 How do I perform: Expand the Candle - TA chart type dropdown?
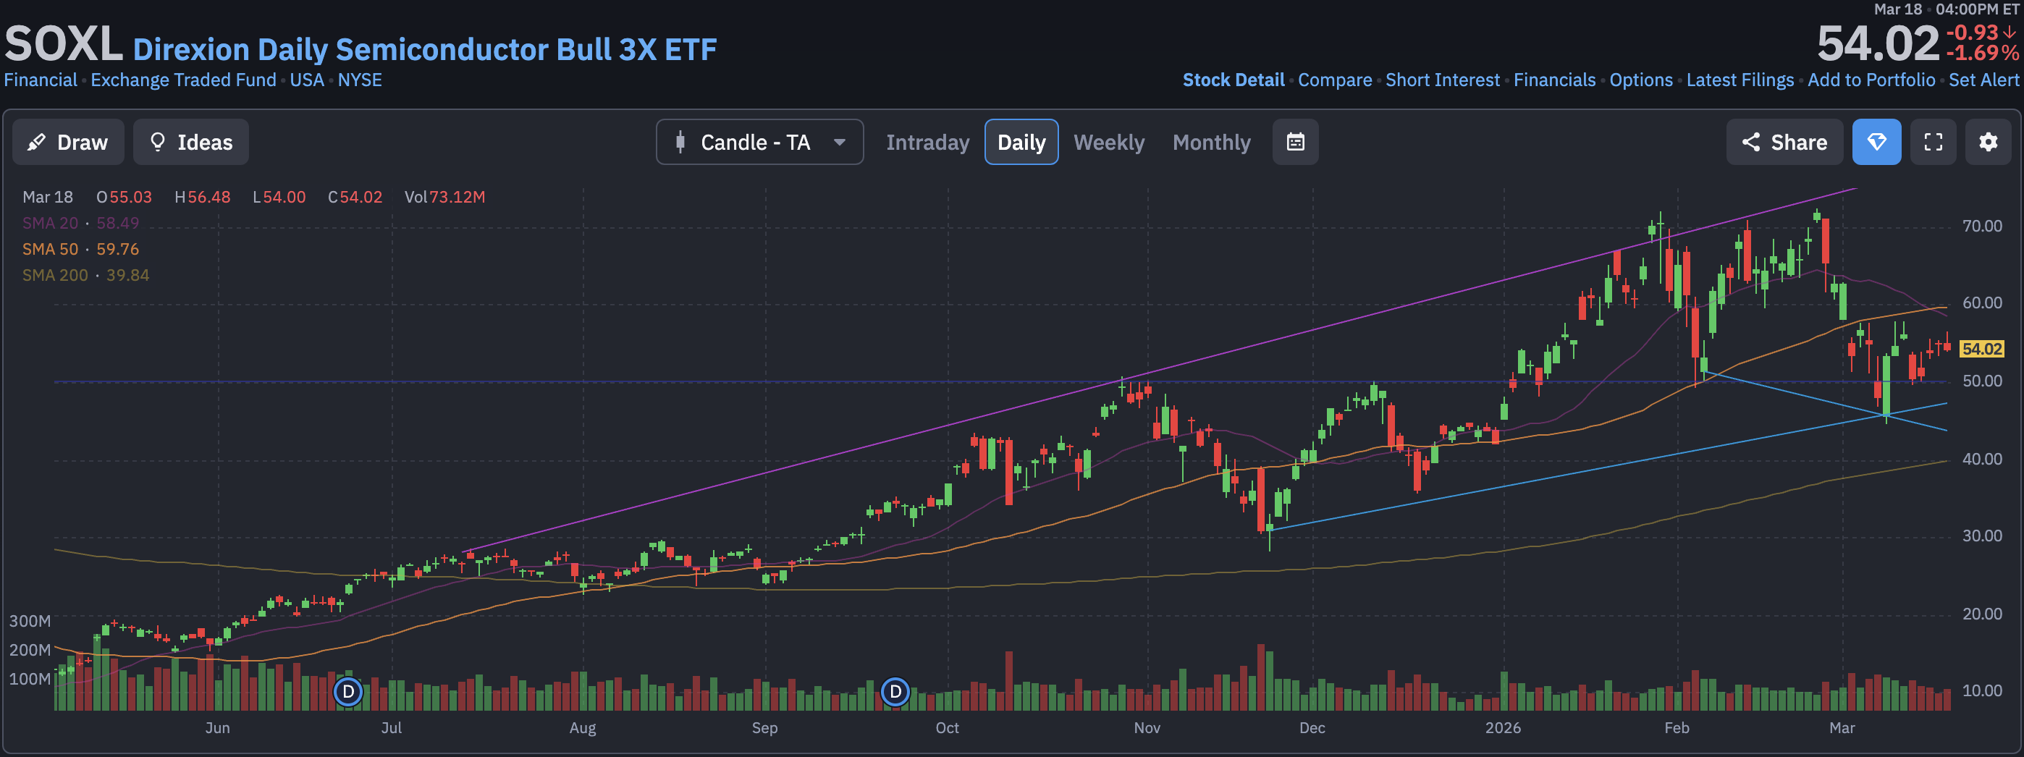(x=760, y=142)
